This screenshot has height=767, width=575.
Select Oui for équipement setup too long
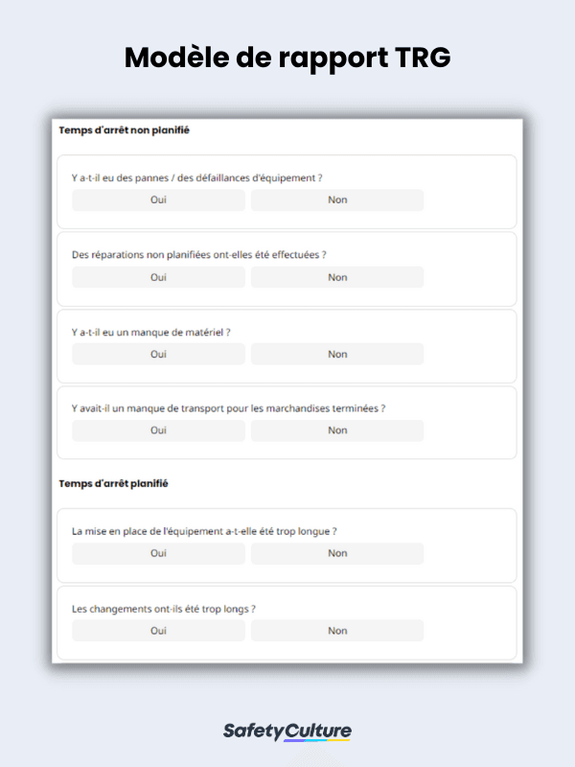[158, 553]
